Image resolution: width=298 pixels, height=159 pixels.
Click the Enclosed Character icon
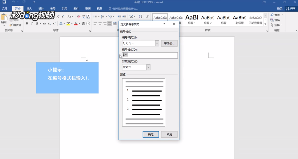coord(88,24)
